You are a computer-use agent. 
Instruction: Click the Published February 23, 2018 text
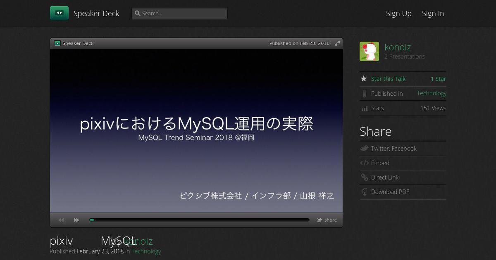click(87, 251)
